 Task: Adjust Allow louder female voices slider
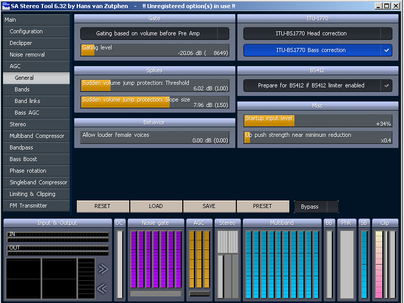tap(155, 137)
